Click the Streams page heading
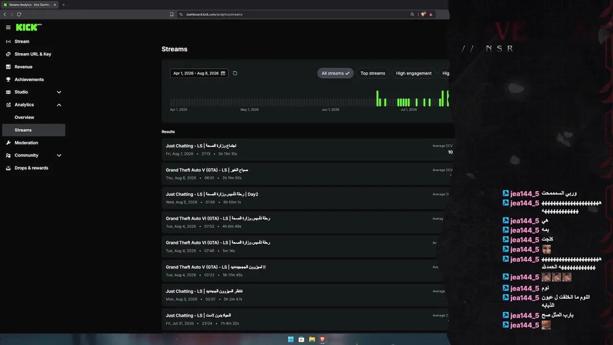613x345 pixels. [174, 49]
